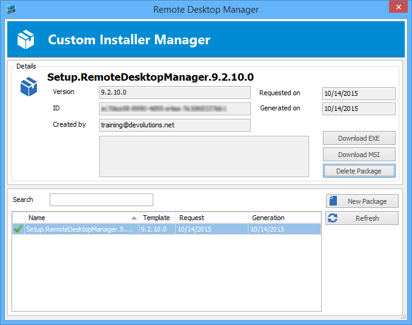Sort list by Generation column
The width and height of the screenshot is (412, 325).
(x=284, y=218)
